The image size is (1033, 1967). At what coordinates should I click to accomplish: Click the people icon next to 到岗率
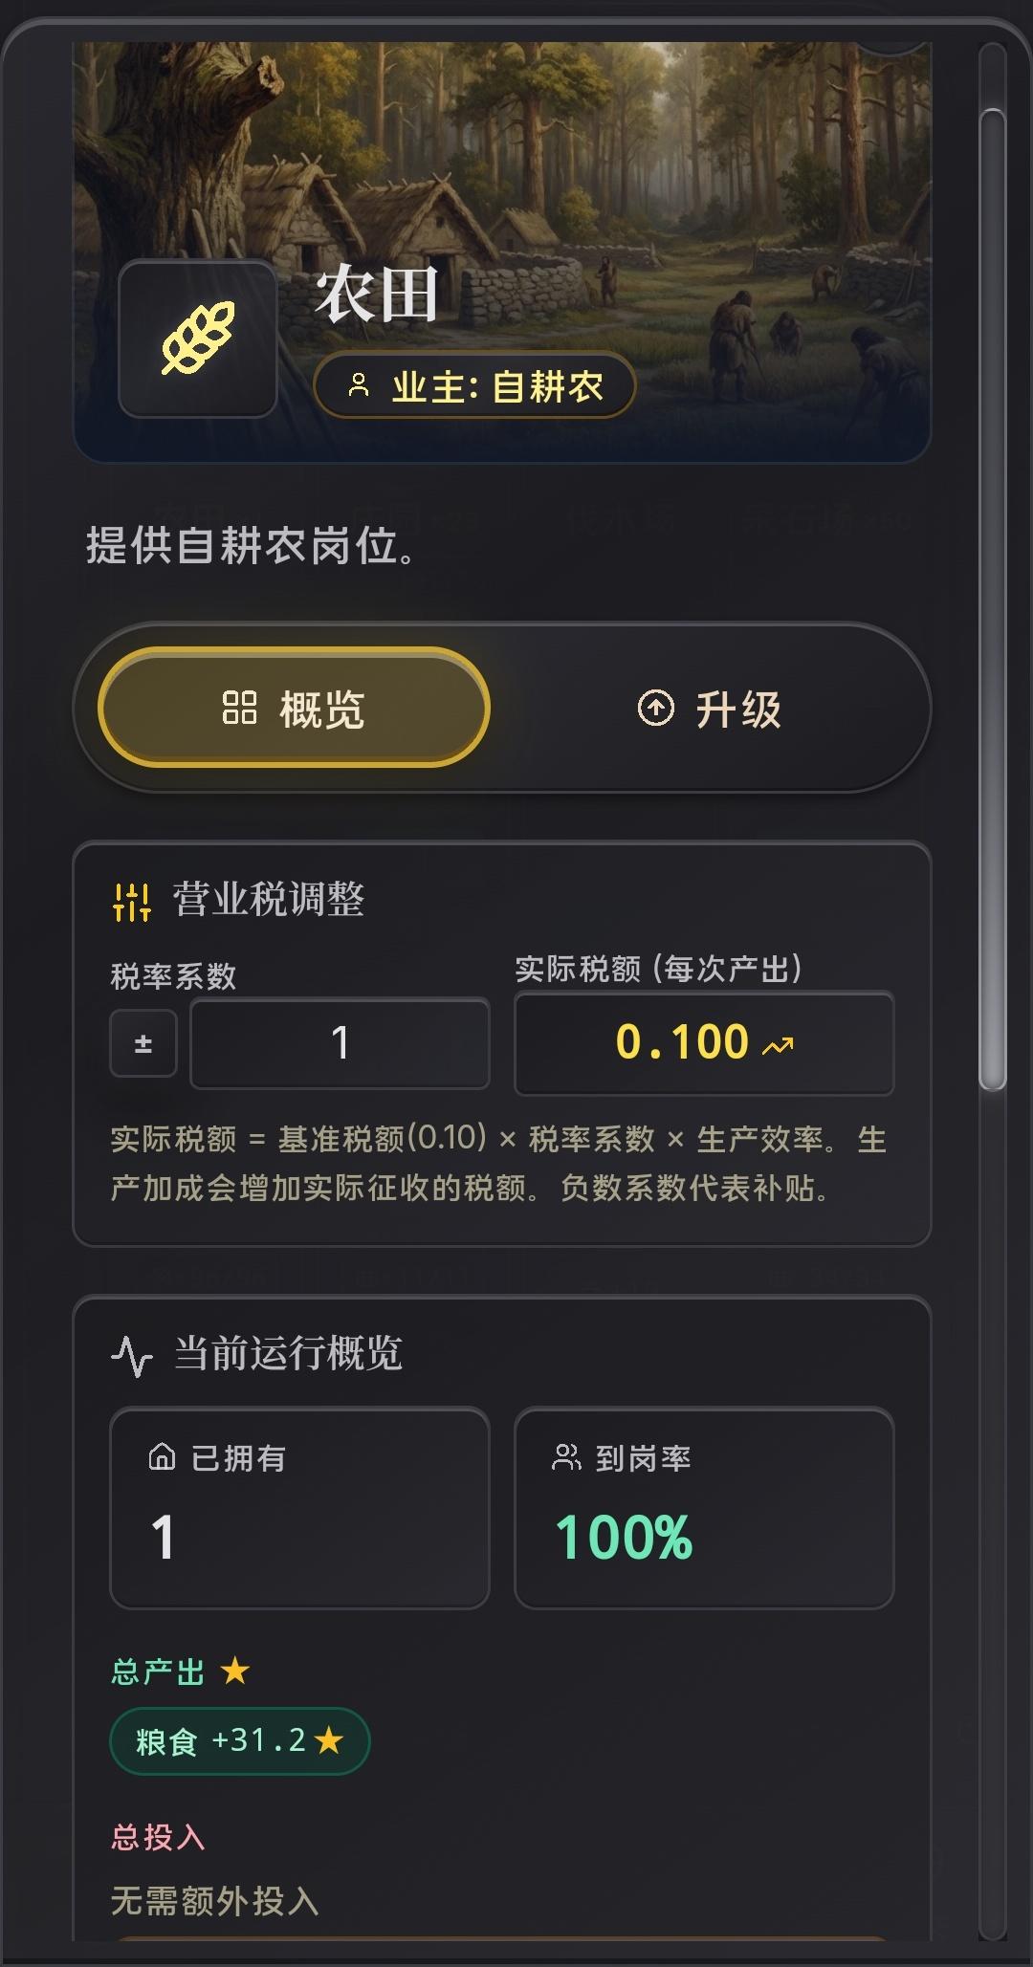(x=566, y=1457)
